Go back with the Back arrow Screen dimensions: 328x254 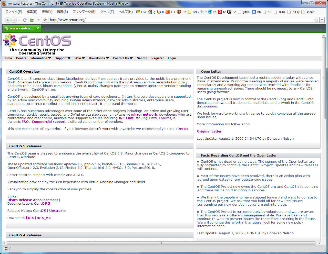8,20
